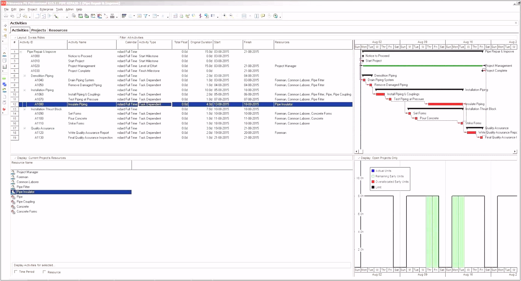Open the Project menu
521x281 pixels.
[x=32, y=9]
